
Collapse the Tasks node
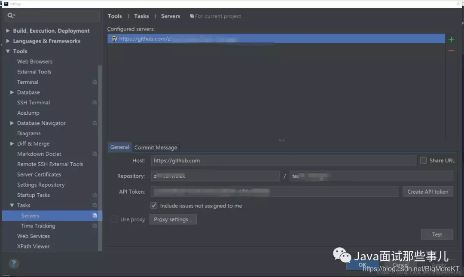point(12,205)
